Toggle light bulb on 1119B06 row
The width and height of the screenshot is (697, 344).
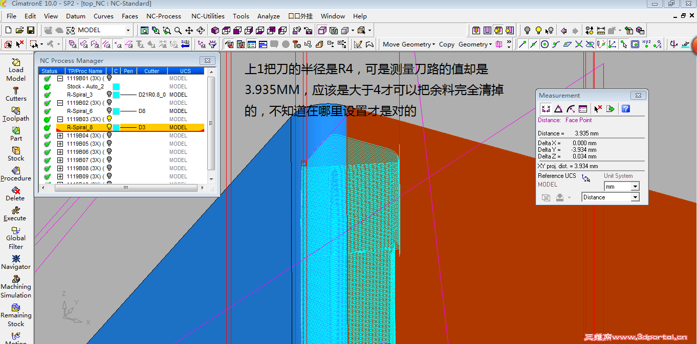click(x=109, y=152)
